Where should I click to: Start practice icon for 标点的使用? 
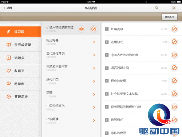click(174, 81)
